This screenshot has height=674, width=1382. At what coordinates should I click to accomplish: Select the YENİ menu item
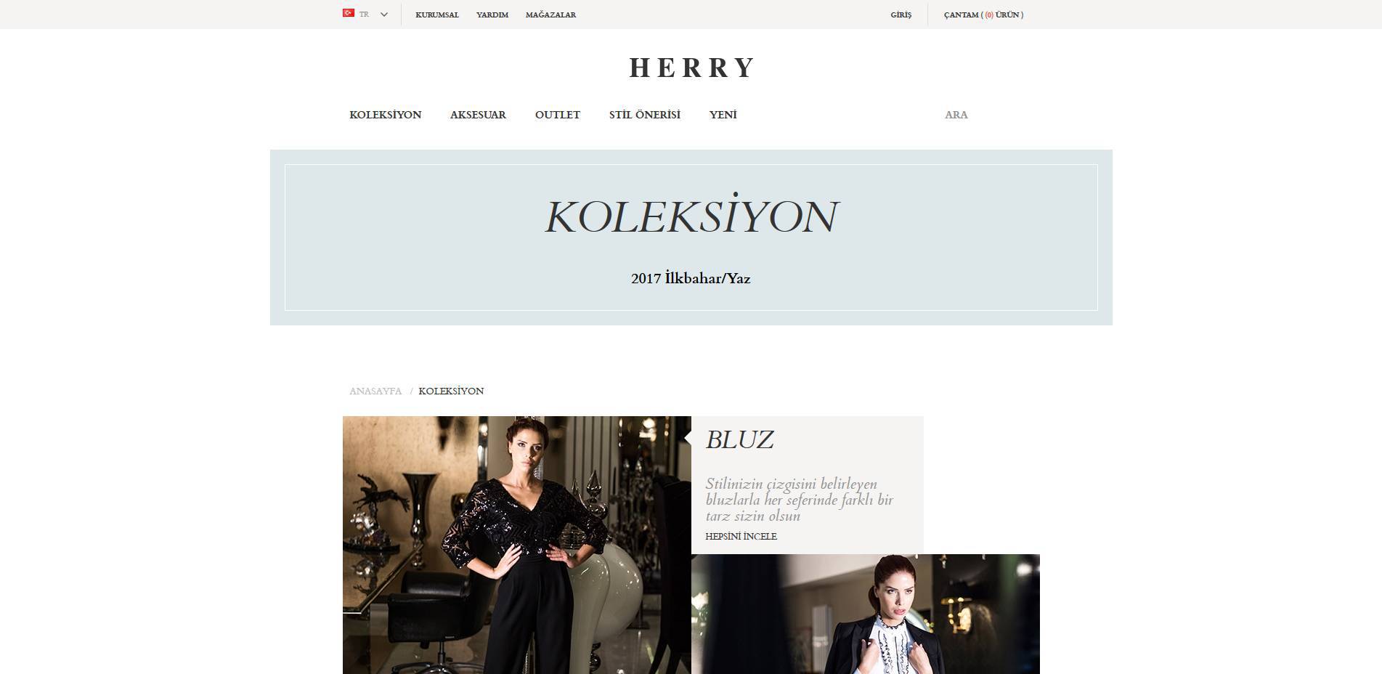tap(723, 115)
